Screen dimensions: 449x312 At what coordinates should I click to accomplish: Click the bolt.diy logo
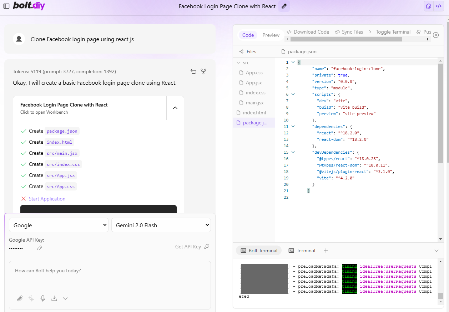point(29,6)
